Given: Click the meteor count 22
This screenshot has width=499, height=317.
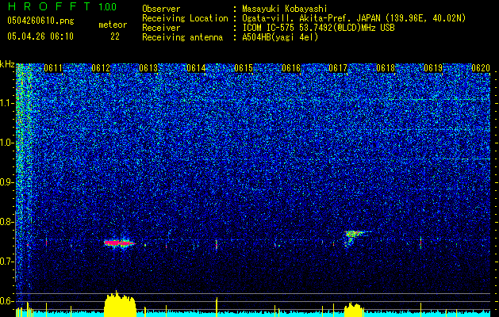Looking at the screenshot, I should click(x=115, y=36).
